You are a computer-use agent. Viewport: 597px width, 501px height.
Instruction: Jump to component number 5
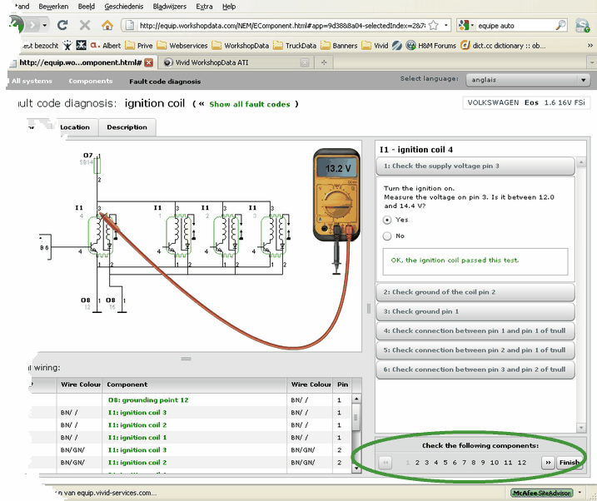[x=445, y=463]
